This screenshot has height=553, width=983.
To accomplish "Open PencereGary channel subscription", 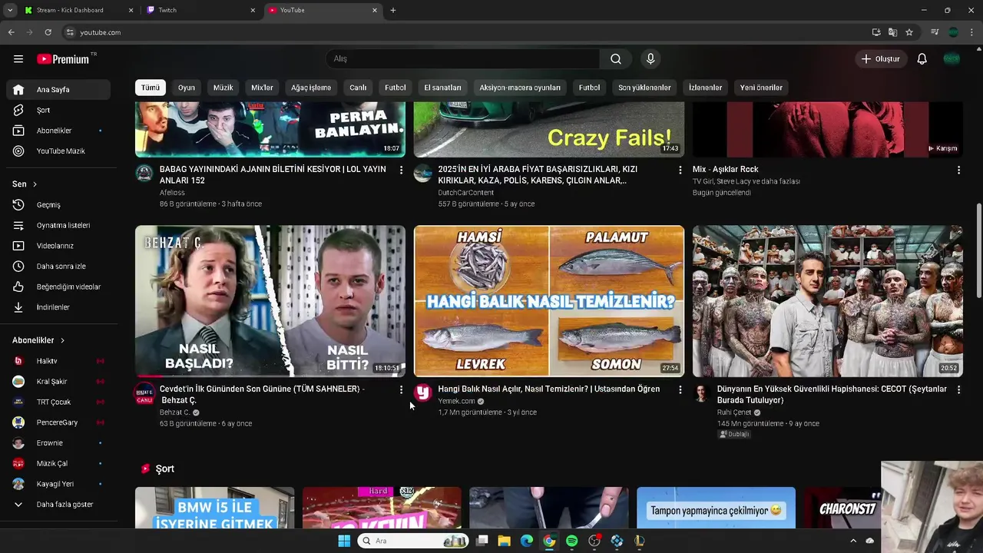I will tap(58, 422).
